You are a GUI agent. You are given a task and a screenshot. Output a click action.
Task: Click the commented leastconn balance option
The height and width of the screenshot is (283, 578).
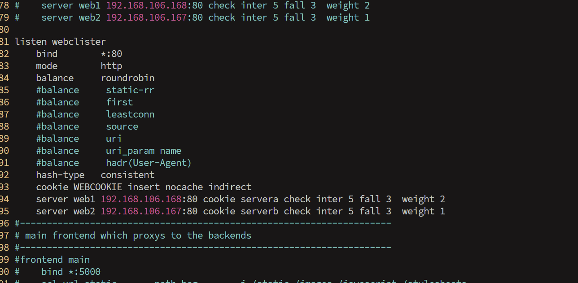[x=130, y=114]
